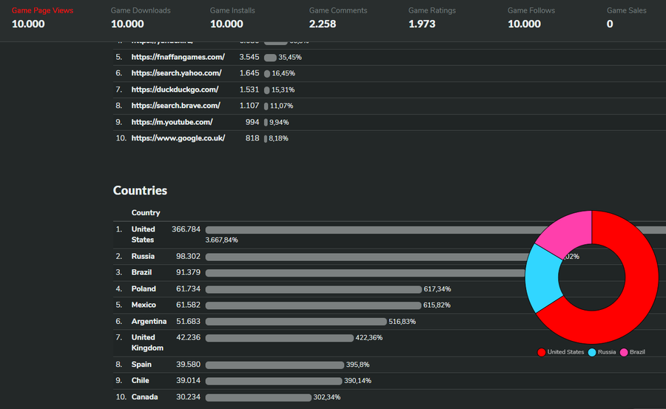Click the 35,45% referrer percentage
This screenshot has height=409, width=666.
(x=290, y=58)
